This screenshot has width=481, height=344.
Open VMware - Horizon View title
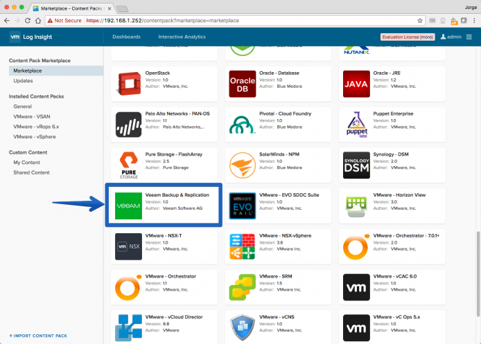tap(399, 194)
